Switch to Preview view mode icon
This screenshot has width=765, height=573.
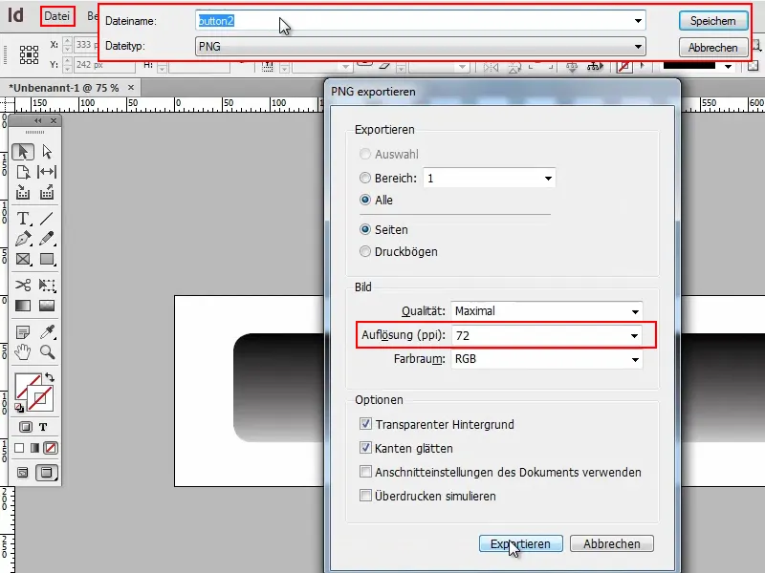pyautogui.click(x=46, y=472)
